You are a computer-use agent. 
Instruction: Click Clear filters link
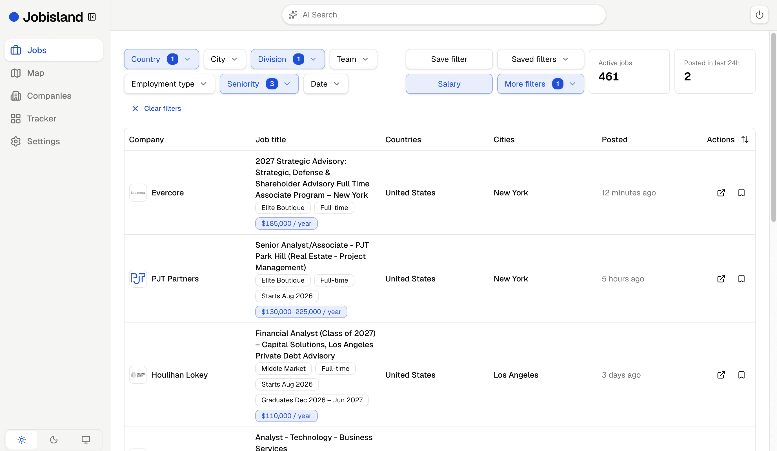pyautogui.click(x=156, y=108)
